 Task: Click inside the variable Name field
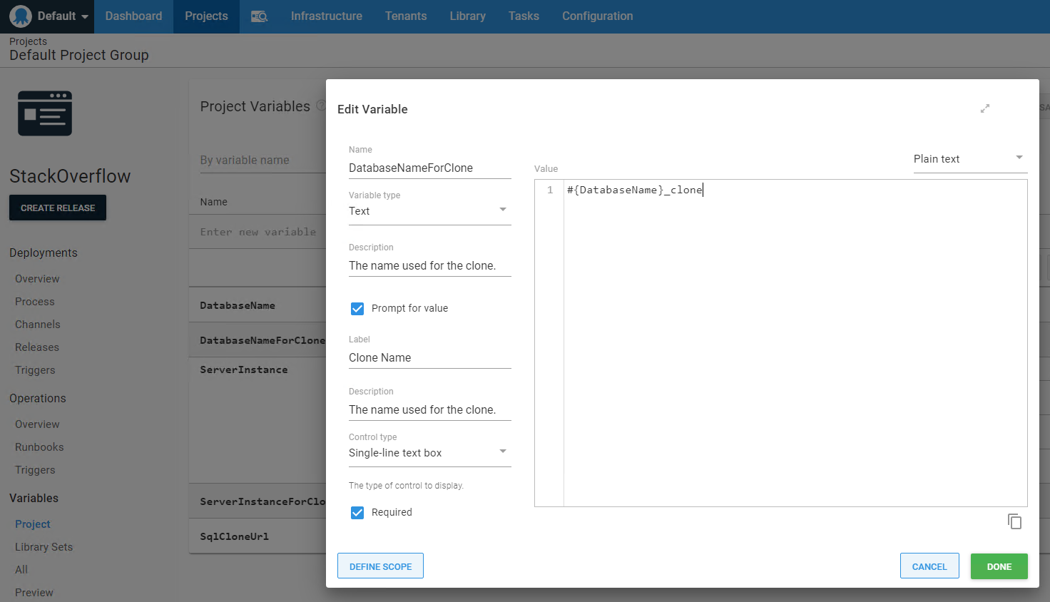(428, 168)
